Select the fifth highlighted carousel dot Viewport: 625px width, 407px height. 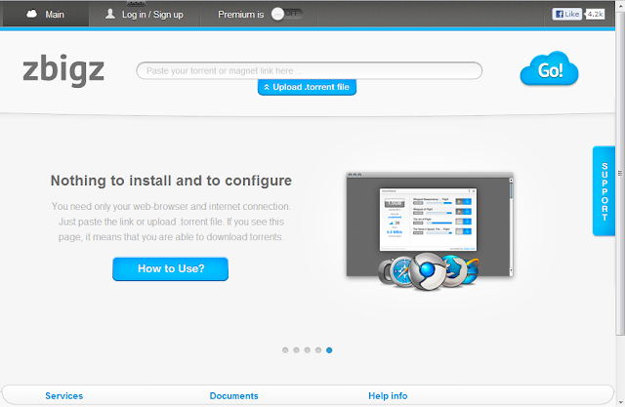point(329,350)
